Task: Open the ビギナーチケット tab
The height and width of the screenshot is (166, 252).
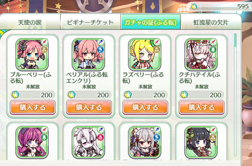Action: (x=90, y=22)
